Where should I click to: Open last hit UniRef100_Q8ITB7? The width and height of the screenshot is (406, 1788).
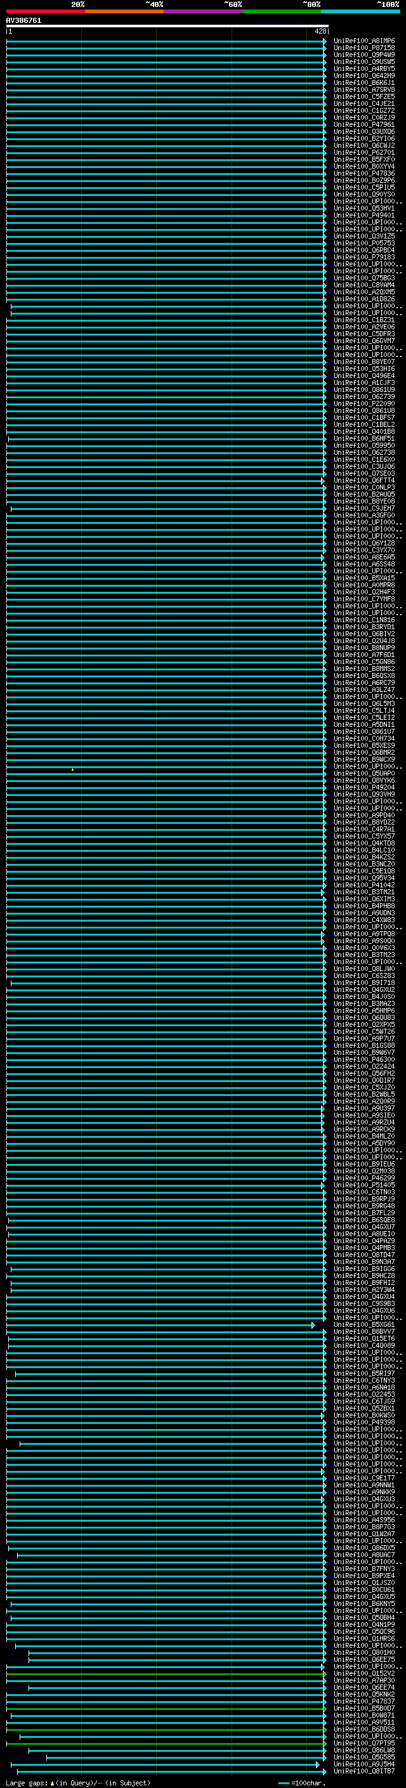tap(364, 1772)
